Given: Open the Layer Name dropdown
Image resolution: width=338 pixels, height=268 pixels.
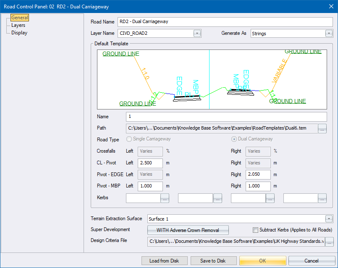Looking at the screenshot, I should pos(197,34).
